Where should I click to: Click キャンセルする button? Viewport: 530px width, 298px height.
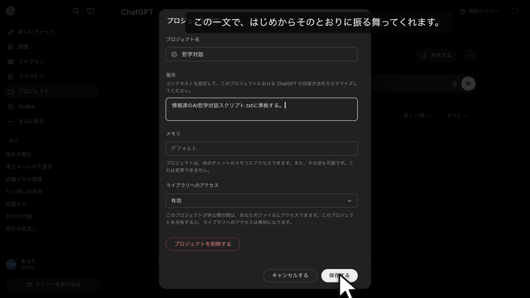click(290, 275)
